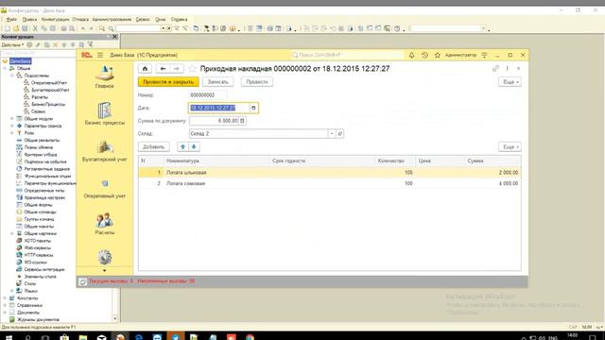
Task: Move table row up with blue arrow
Action: tap(182, 147)
